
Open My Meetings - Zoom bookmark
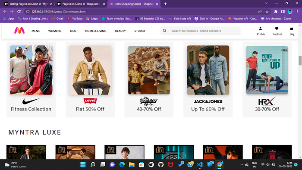pos(276,19)
